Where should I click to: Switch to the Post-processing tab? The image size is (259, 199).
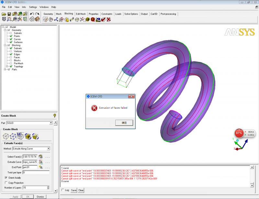[168, 14]
